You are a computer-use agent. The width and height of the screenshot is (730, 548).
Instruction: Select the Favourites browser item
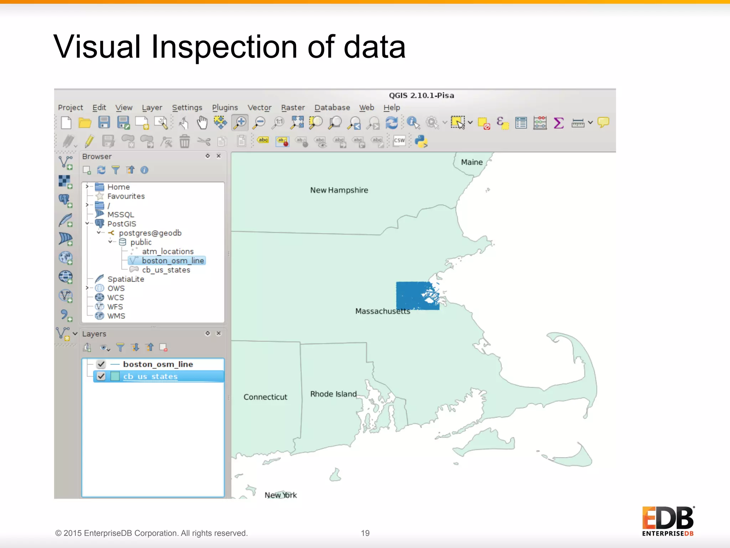pyautogui.click(x=126, y=196)
